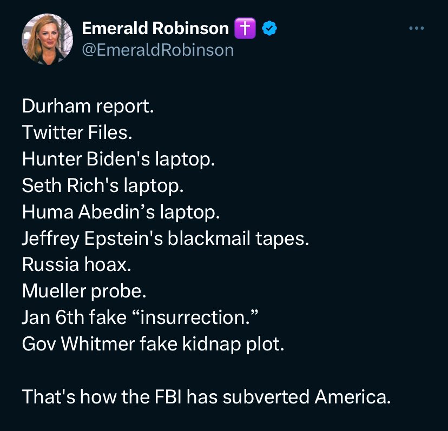Click the purple cross emoji icon
This screenshot has height=431, width=448.
245,29
